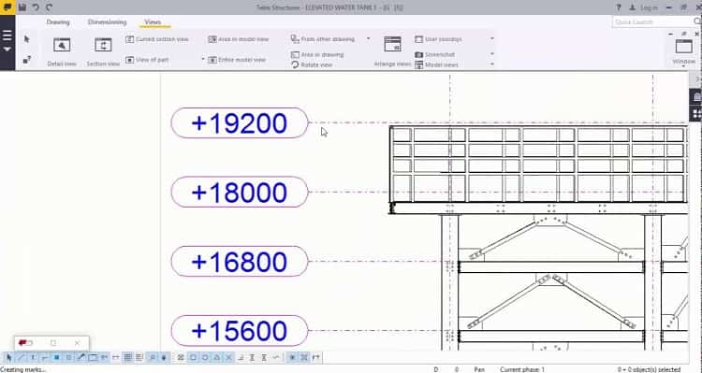Click the small icon below the ribbon pointer
702x373 pixels.
click(x=27, y=60)
